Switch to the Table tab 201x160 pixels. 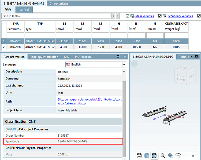tap(8, 9)
